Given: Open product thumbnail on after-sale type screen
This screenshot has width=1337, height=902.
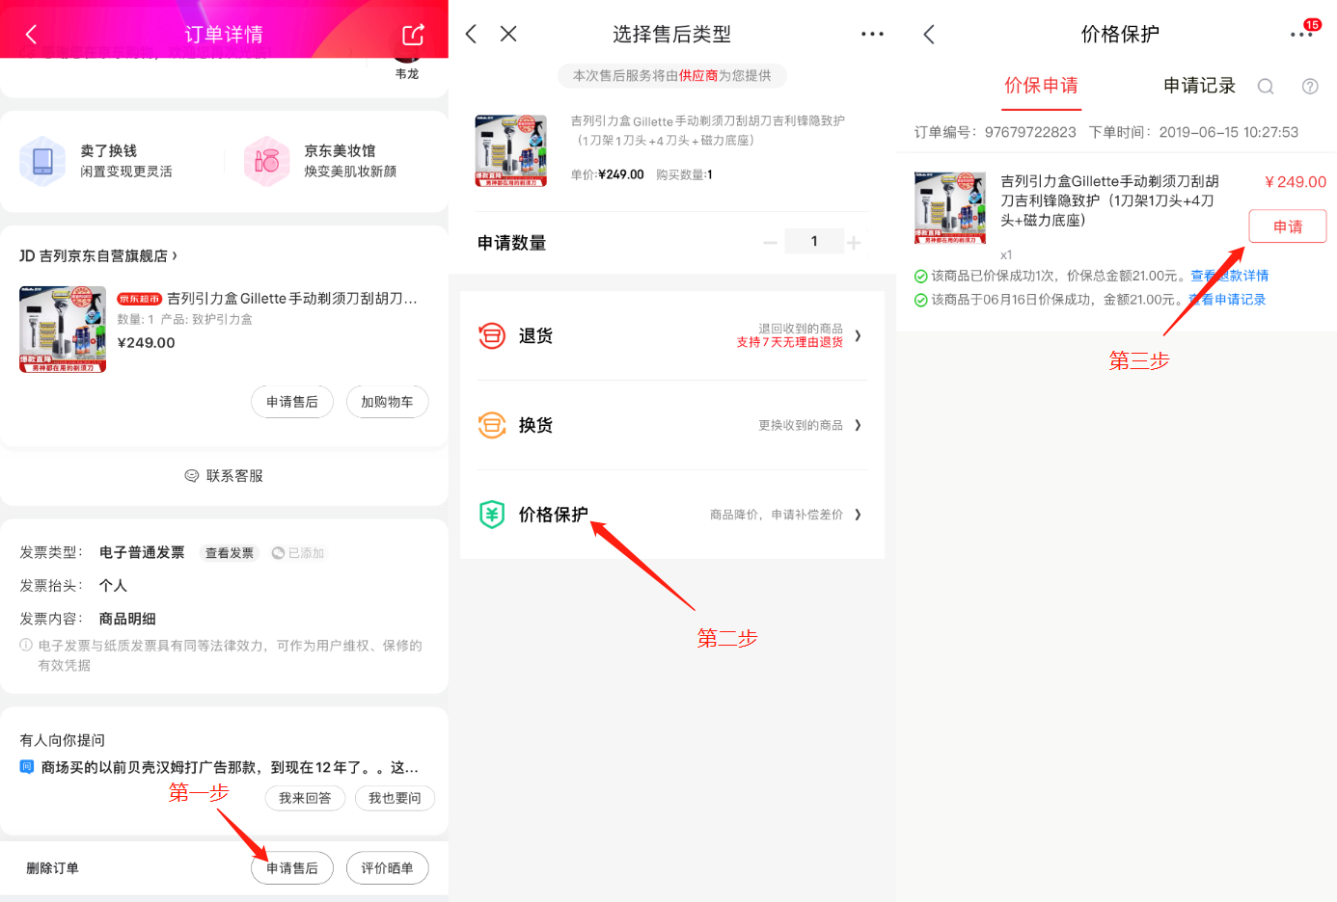Looking at the screenshot, I should [x=511, y=150].
